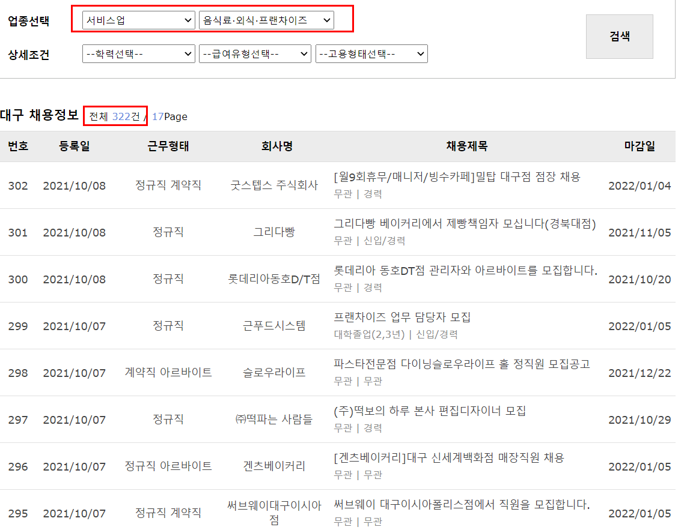
Task: Open 프랜차이즈 업무 담당자 모집 posting
Action: (x=402, y=318)
